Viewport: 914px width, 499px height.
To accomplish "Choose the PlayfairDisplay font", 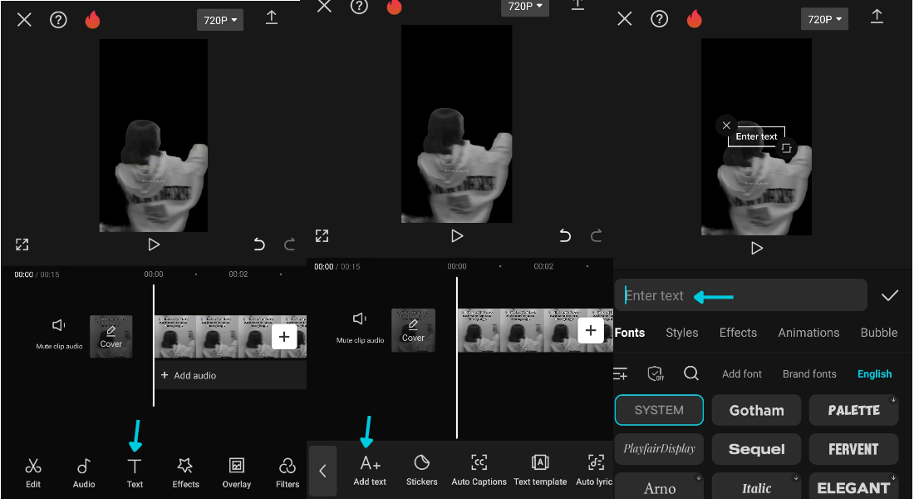I will coord(659,449).
